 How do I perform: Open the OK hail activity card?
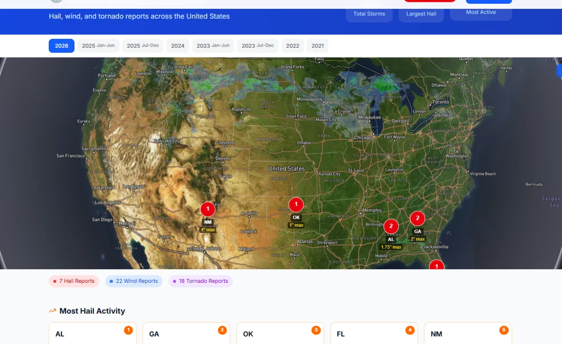tap(280, 334)
